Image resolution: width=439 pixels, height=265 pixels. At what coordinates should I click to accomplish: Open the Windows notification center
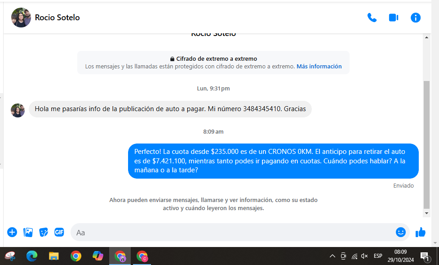[x=424, y=256]
